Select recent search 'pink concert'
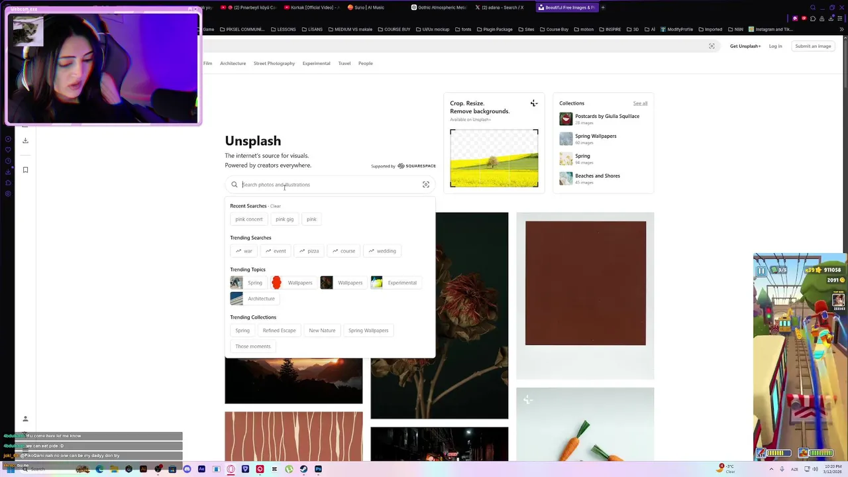 [249, 219]
